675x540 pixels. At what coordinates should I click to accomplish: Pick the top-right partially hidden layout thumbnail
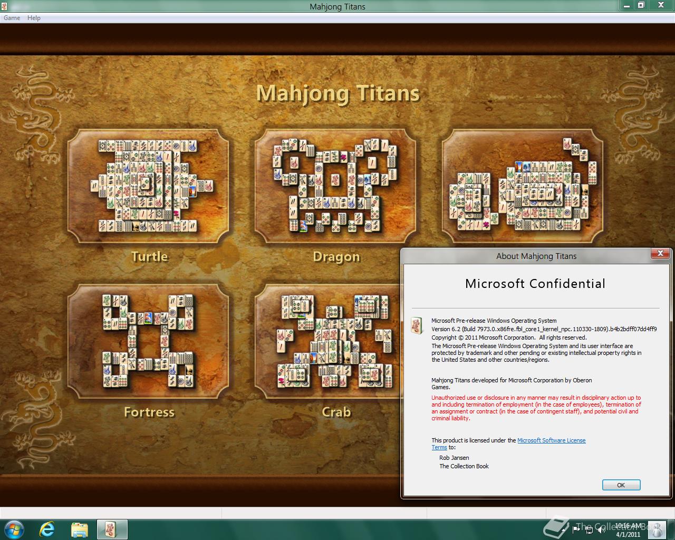coord(523,186)
